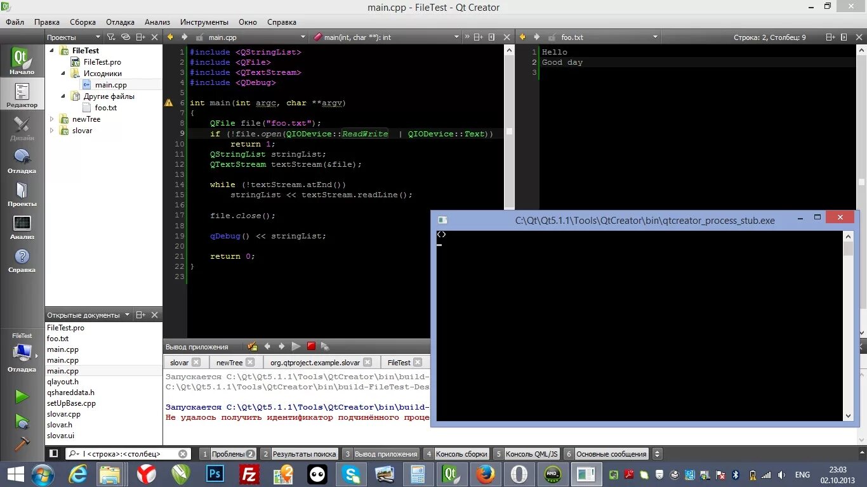Split the Открытые документы panel
Viewport: 867px width, 487px height.
141,315
